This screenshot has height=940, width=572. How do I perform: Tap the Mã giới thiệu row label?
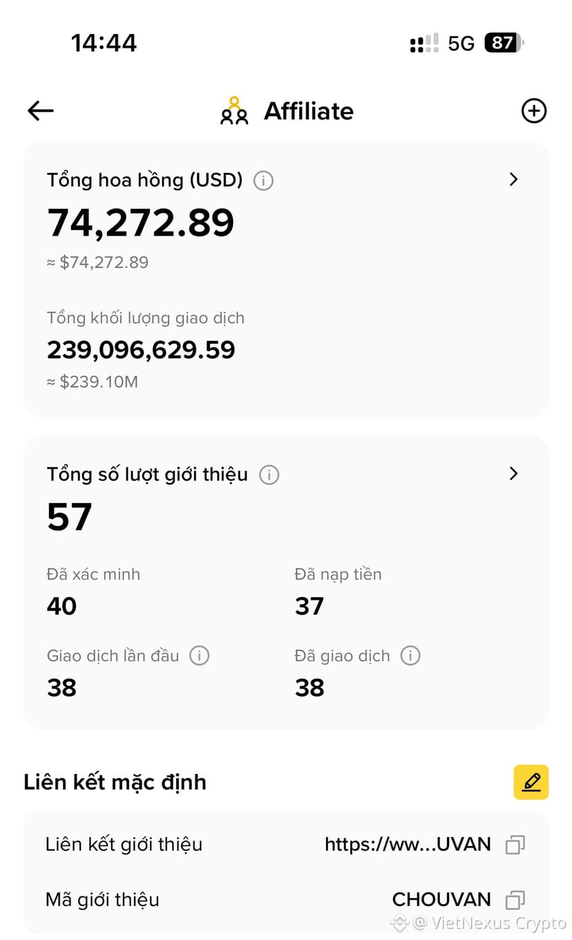point(102,899)
